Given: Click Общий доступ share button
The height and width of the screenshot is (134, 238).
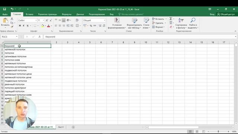Looking at the screenshot, I should [x=226, y=14].
